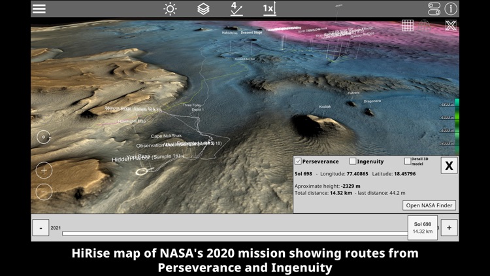The width and height of the screenshot is (490, 276).
Task: Step timeline back with minus button
Action: [x=41, y=228]
